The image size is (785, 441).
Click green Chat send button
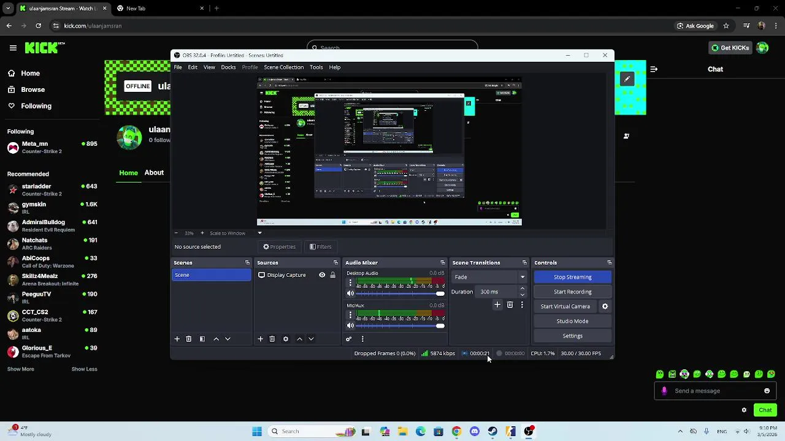tap(765, 410)
